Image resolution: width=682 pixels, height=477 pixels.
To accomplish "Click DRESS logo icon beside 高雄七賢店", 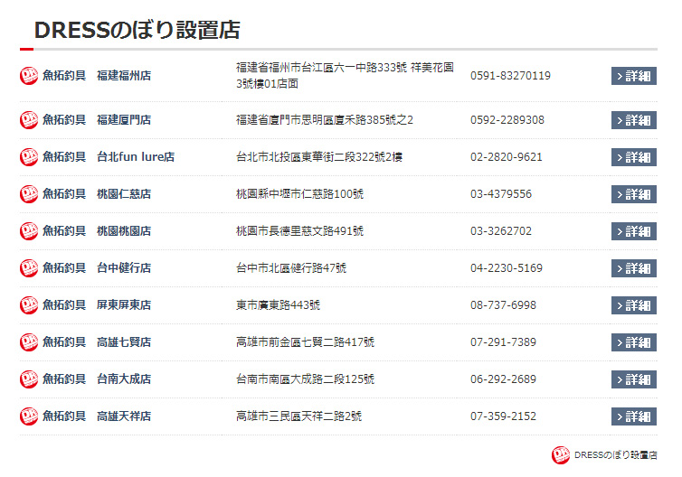I will click(29, 341).
